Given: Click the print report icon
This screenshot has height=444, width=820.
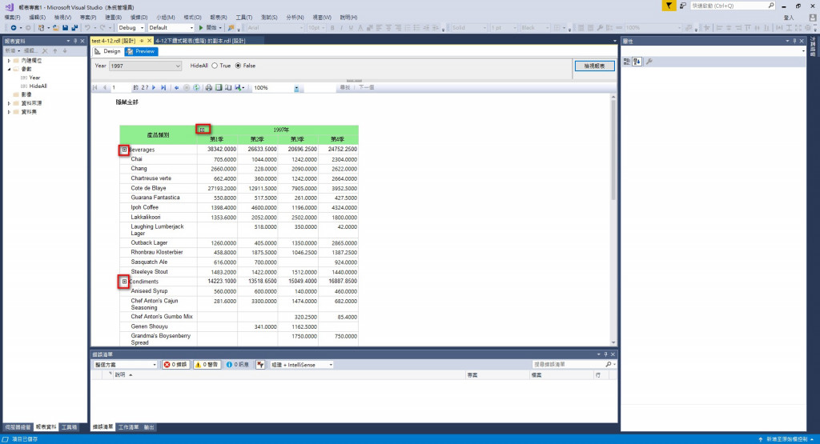Looking at the screenshot, I should (209, 88).
